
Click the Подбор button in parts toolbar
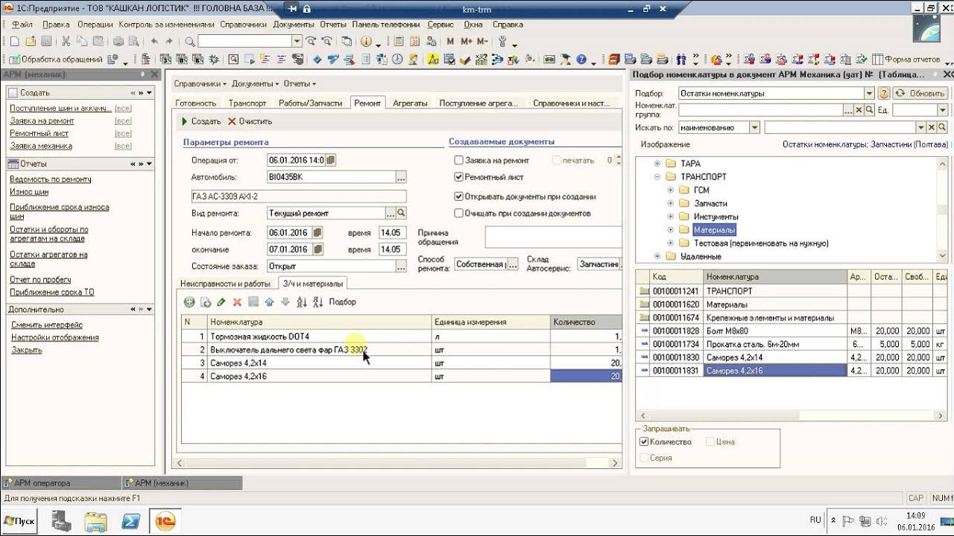(x=342, y=301)
